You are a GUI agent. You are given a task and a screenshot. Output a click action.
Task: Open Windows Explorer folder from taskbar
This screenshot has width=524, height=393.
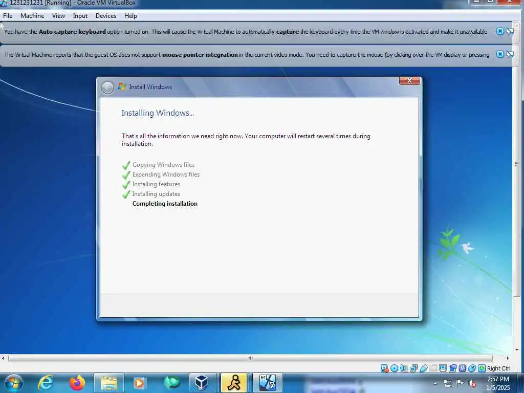pos(108,383)
